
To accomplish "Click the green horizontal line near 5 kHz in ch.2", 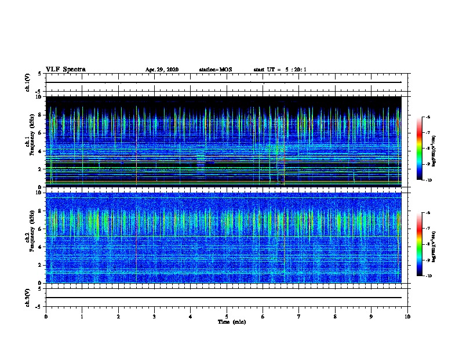I will click(224, 236).
